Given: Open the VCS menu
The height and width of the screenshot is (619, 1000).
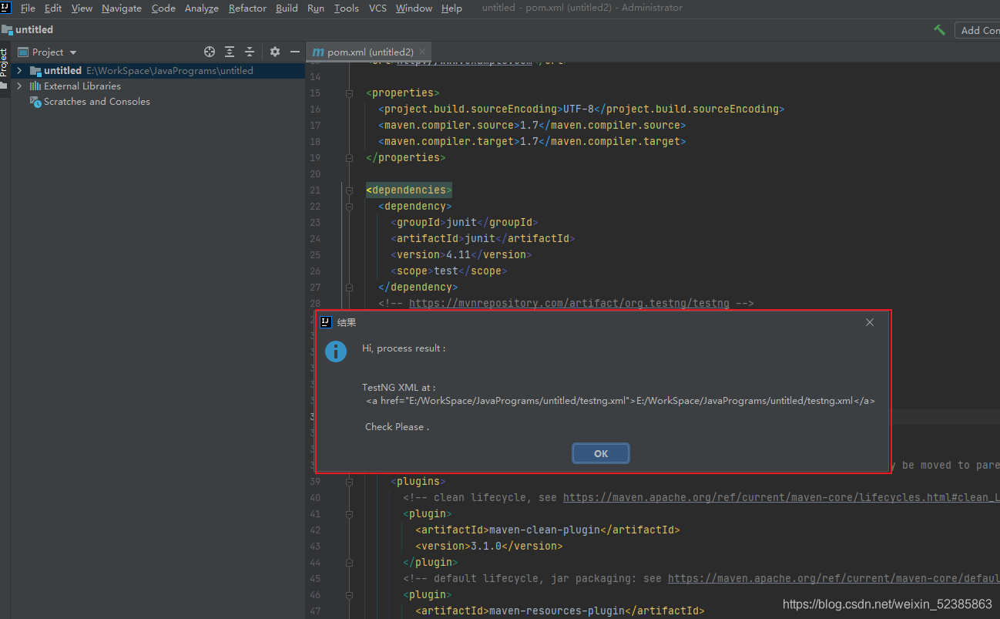Looking at the screenshot, I should pos(378,8).
